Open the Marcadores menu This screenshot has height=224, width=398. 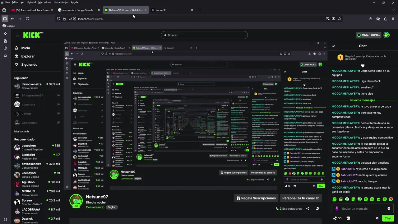coord(45,2)
